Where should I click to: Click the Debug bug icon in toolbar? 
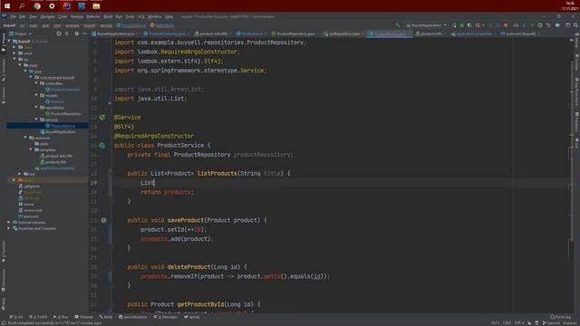coord(461,25)
